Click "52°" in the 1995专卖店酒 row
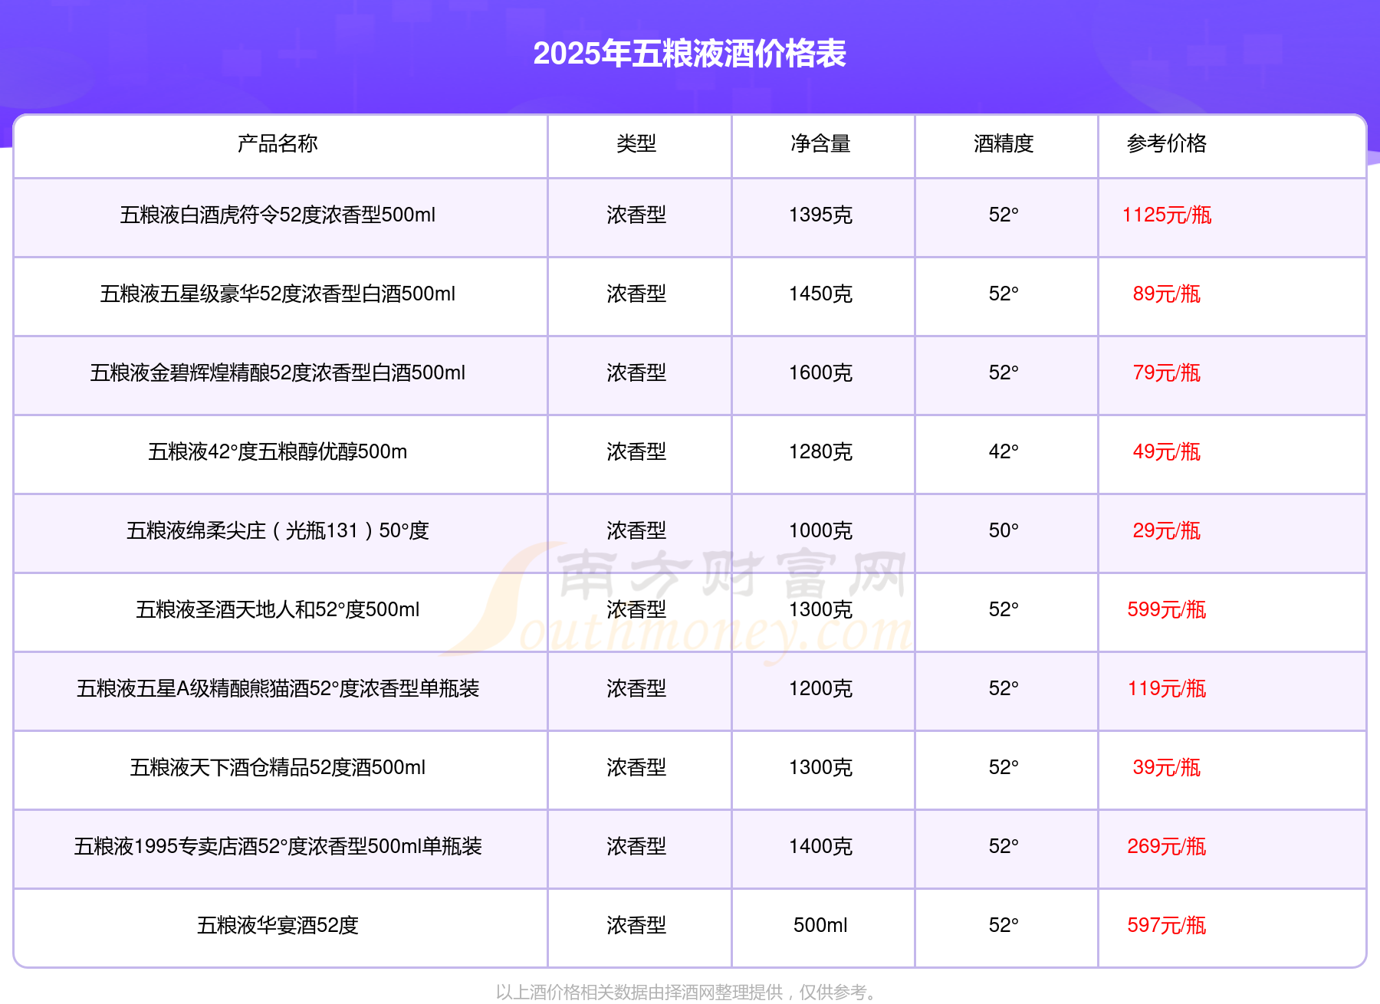 [x=1004, y=846]
